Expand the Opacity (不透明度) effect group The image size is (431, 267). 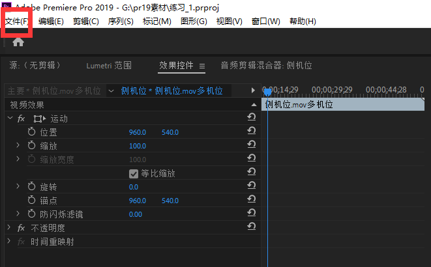pos(9,227)
